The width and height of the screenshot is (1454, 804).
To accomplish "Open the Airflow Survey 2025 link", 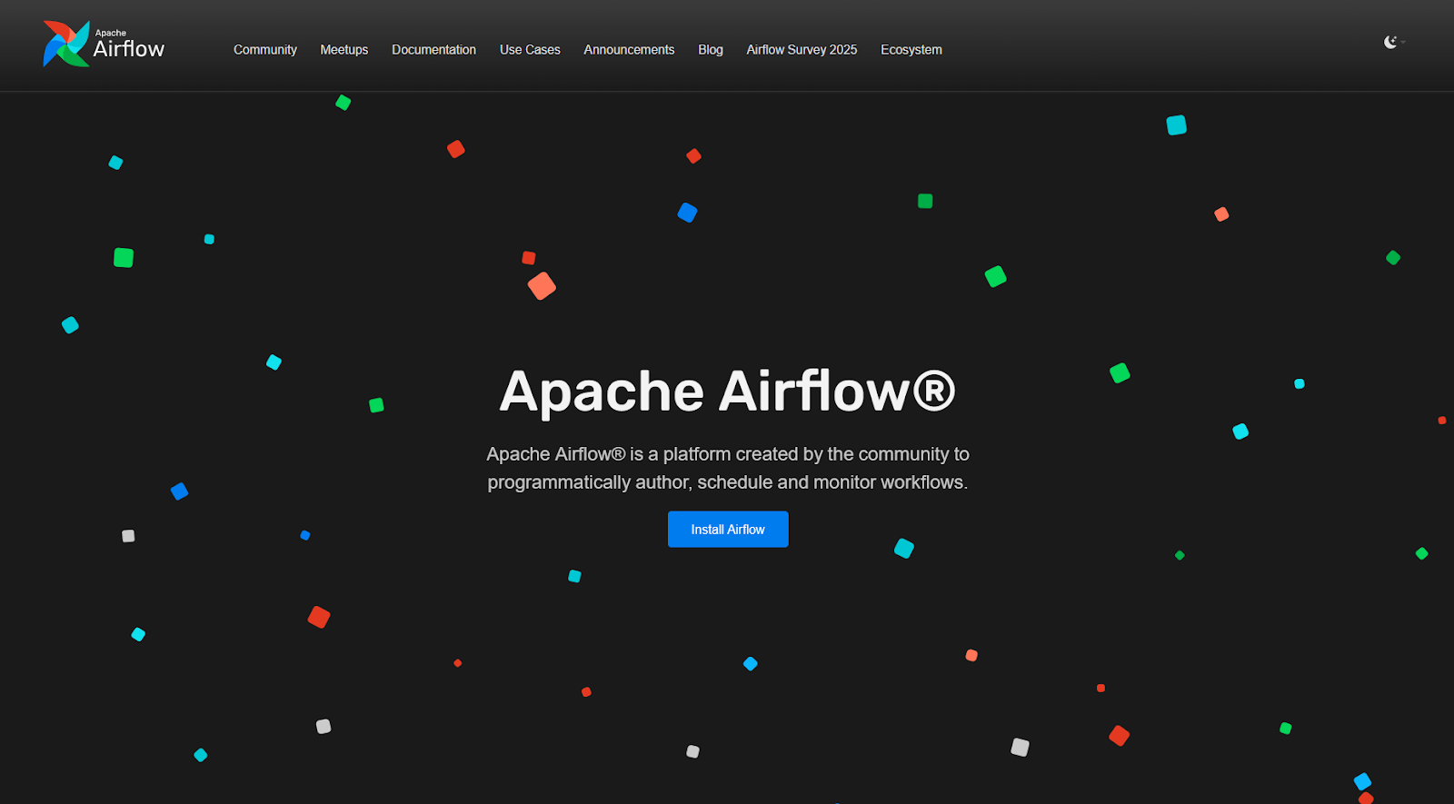I will click(x=802, y=50).
